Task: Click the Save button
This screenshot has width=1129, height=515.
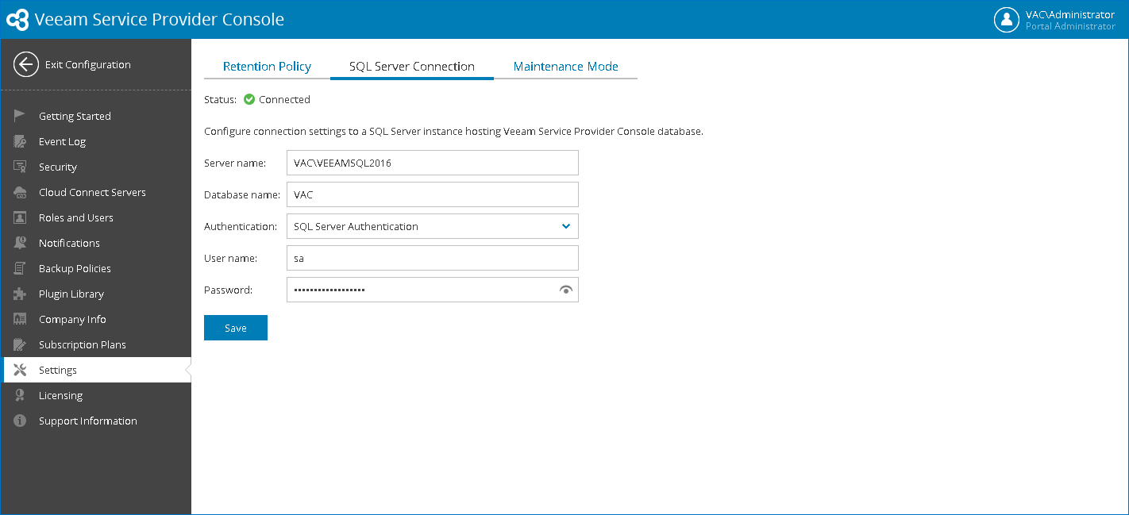Action: (236, 328)
